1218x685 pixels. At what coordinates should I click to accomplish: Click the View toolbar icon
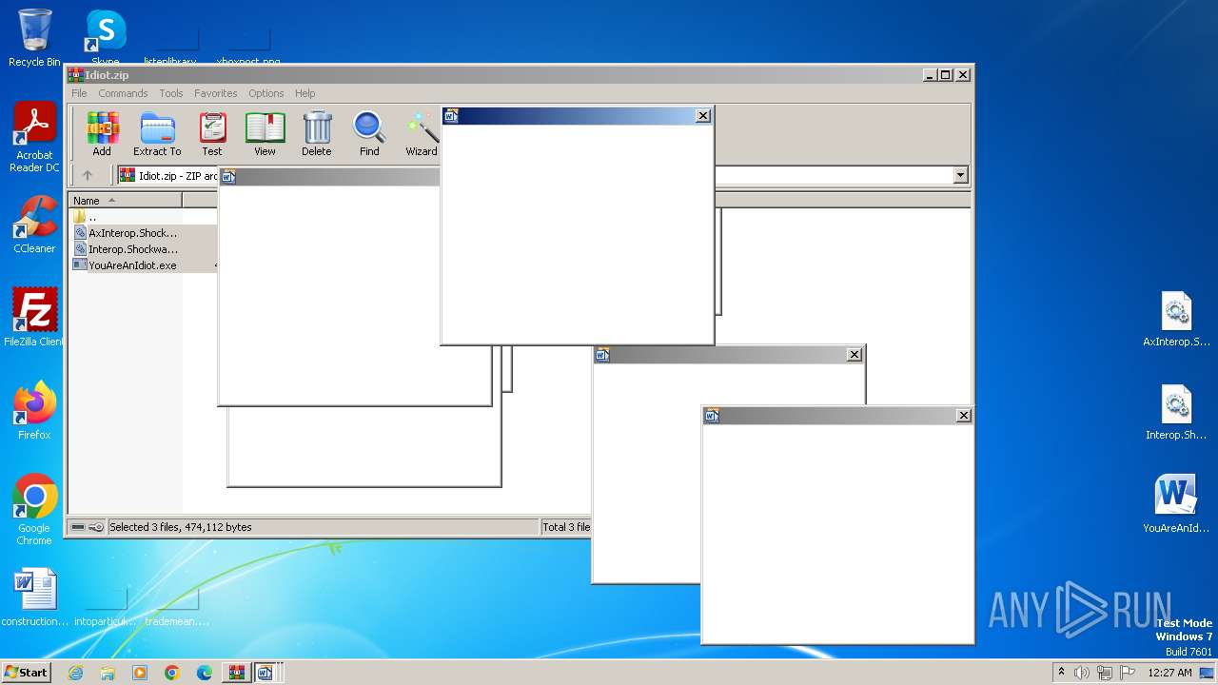click(265, 133)
